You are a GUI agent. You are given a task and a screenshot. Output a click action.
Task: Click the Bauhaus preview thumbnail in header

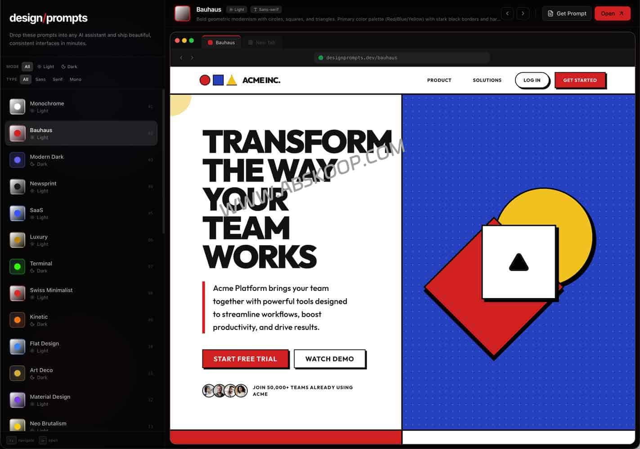tap(182, 13)
